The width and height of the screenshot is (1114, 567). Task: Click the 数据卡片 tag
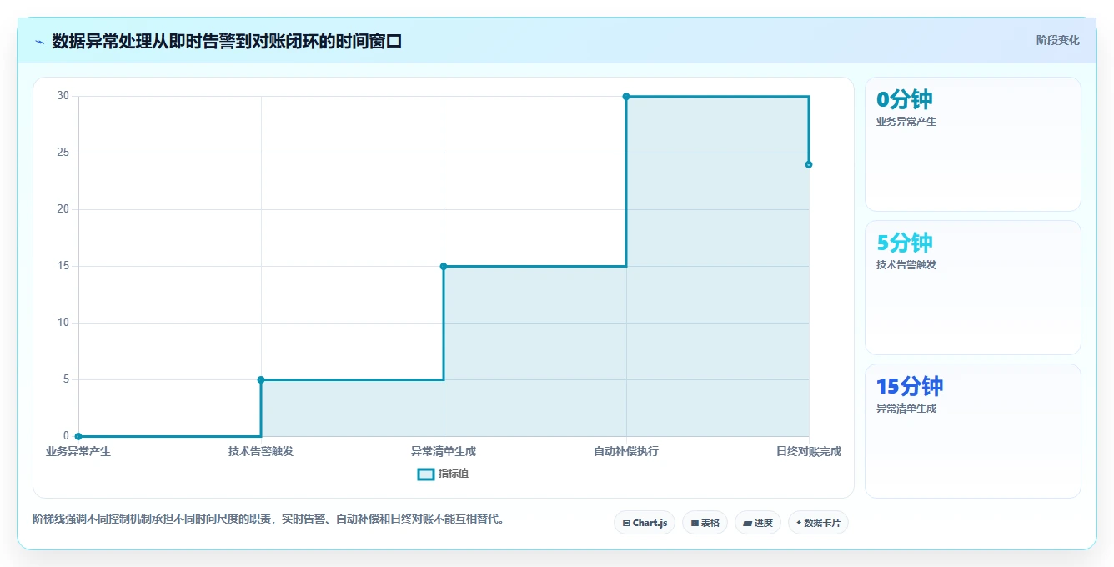pyautogui.click(x=818, y=523)
